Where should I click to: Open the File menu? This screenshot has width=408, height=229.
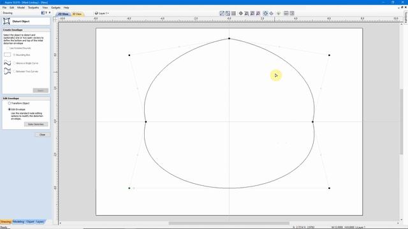[4, 8]
